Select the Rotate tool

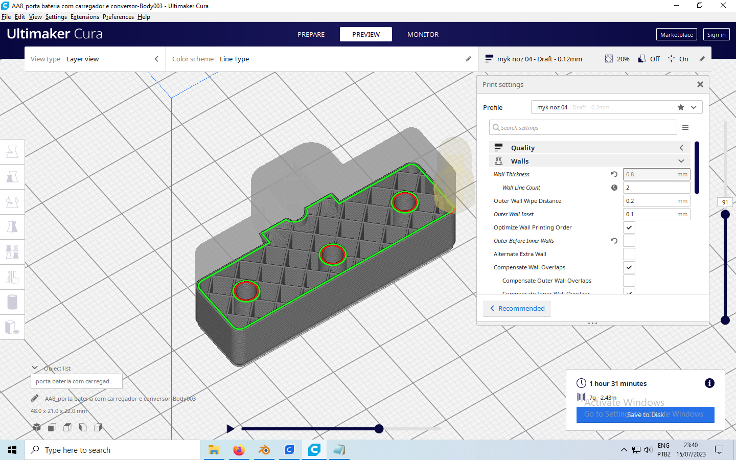(12, 201)
